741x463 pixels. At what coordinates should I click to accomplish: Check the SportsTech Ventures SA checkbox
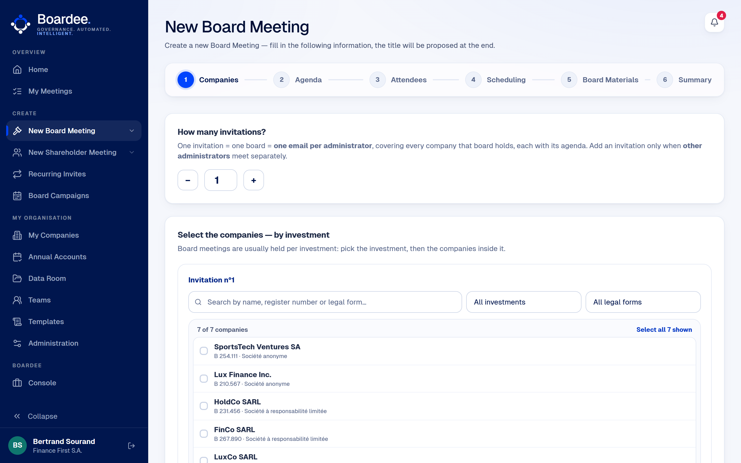(204, 351)
